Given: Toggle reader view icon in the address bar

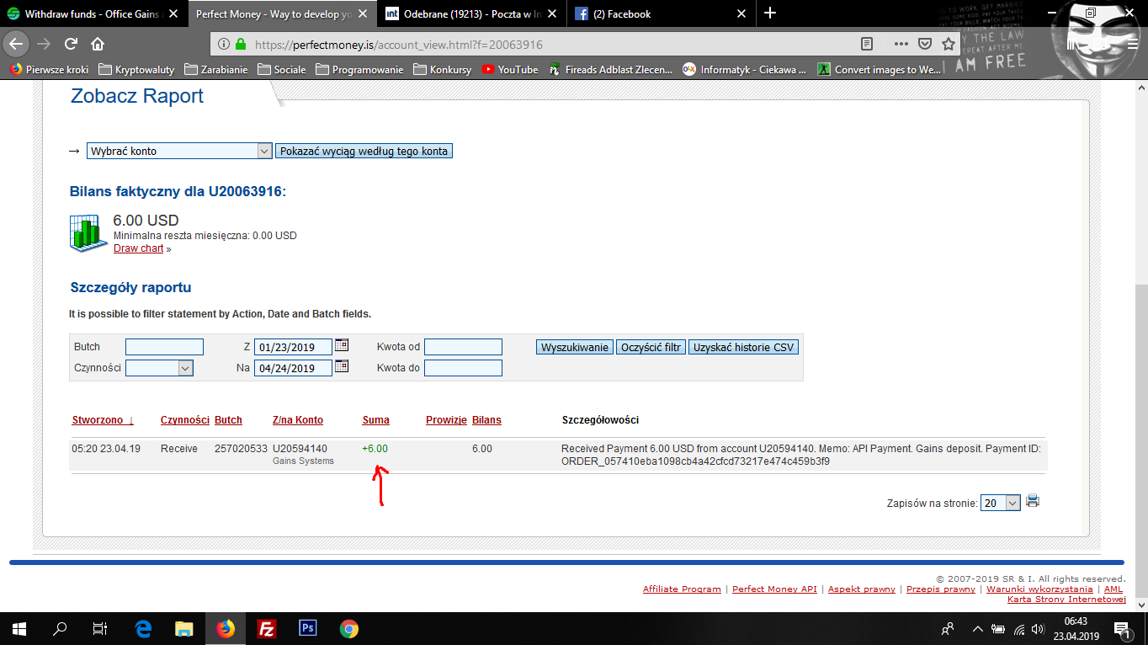Looking at the screenshot, I should pos(868,44).
